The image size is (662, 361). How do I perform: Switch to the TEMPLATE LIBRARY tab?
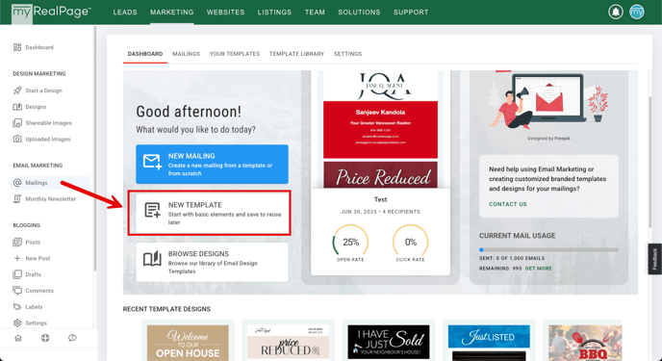[x=296, y=54]
